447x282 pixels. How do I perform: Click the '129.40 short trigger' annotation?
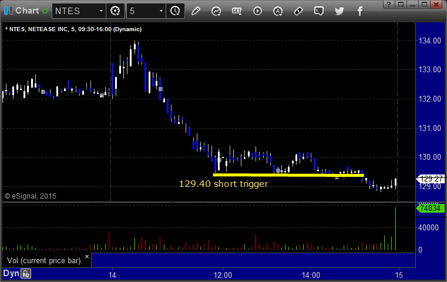[223, 184]
